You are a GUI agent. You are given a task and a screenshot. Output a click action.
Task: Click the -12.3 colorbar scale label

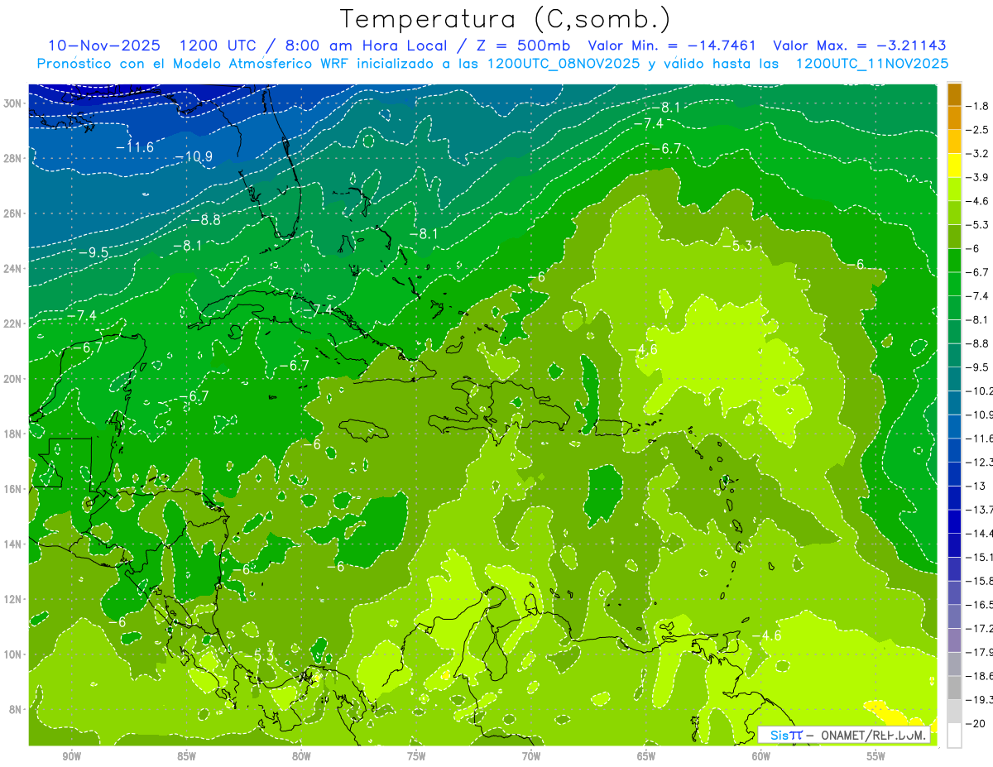980,462
